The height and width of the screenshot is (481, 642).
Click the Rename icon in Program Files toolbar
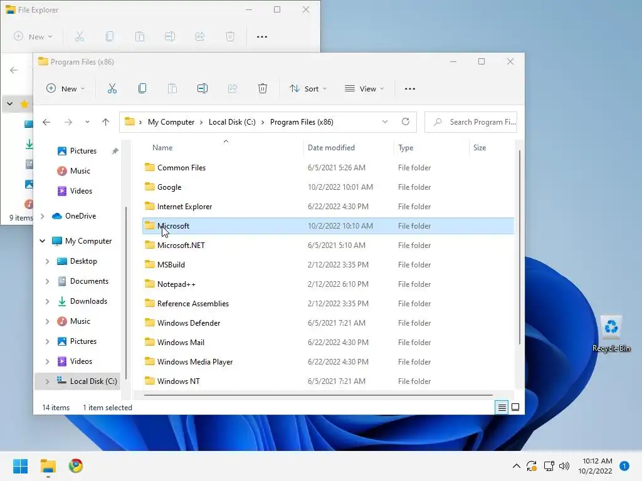tap(203, 88)
